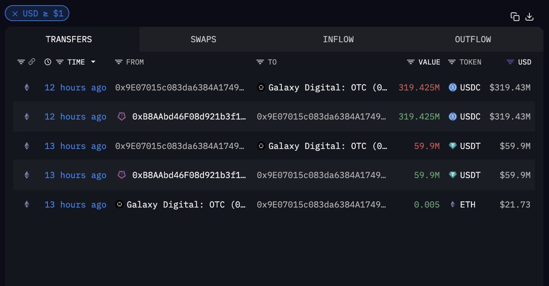The width and height of the screenshot is (549, 286).
Task: Click the clock icon beside TIME
Action: click(48, 62)
